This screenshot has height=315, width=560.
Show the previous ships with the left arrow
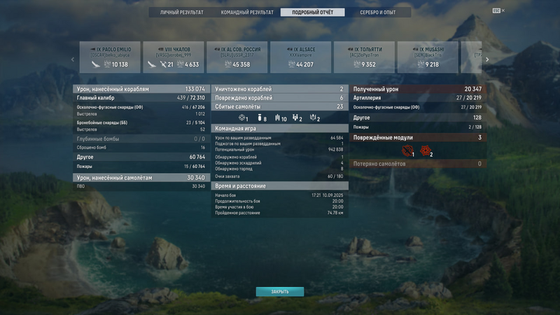point(73,59)
